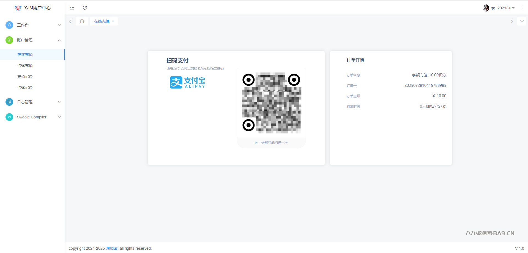Expand the 工作台 menu group
Viewport: 528px width, 253px height.
pos(59,25)
